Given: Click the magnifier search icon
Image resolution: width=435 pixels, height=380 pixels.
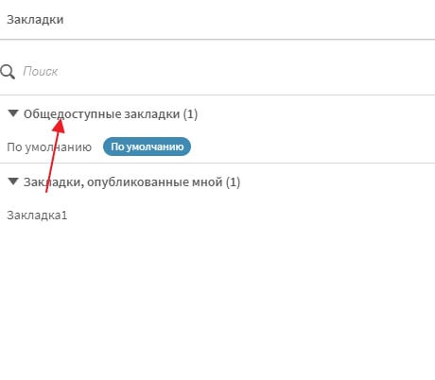Looking at the screenshot, I should click(8, 72).
